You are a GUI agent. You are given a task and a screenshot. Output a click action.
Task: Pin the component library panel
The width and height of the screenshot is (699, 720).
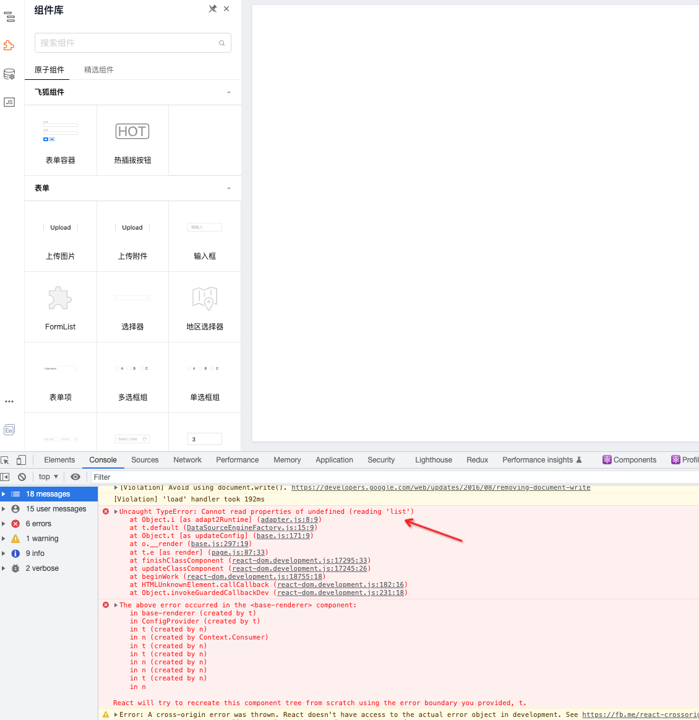pos(213,9)
